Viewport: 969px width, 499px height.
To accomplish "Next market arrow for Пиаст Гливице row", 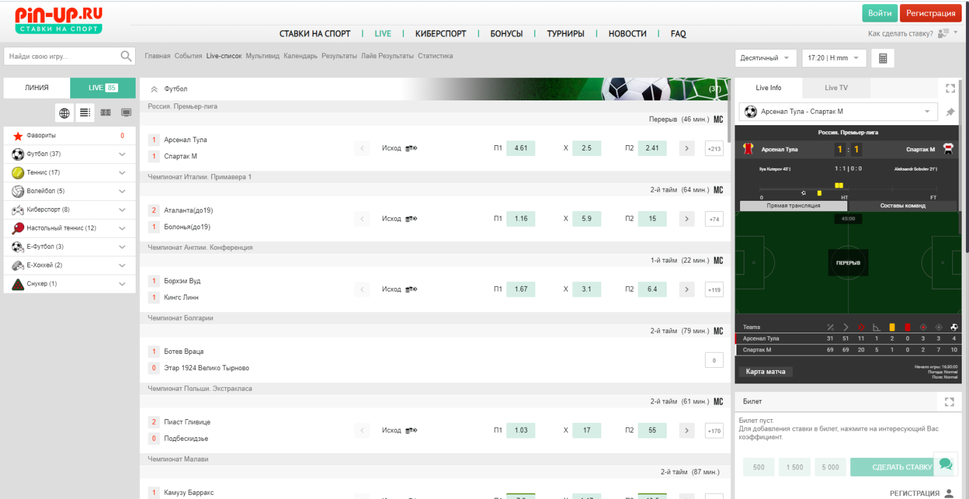I will pos(687,431).
